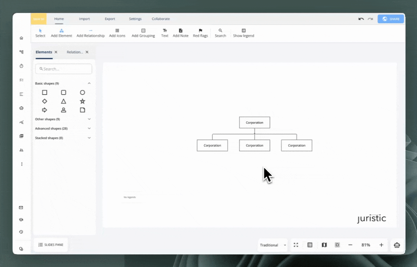This screenshot has height=267, width=417.
Task: Toggle fullscreen view icon
Action: [296, 245]
